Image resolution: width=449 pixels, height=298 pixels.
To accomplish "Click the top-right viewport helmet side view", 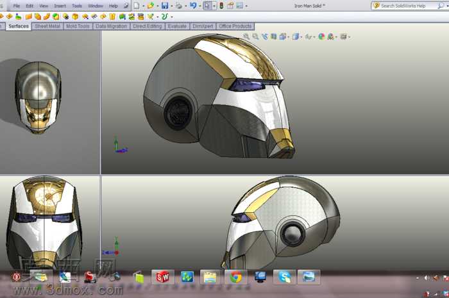I will click(x=219, y=95).
